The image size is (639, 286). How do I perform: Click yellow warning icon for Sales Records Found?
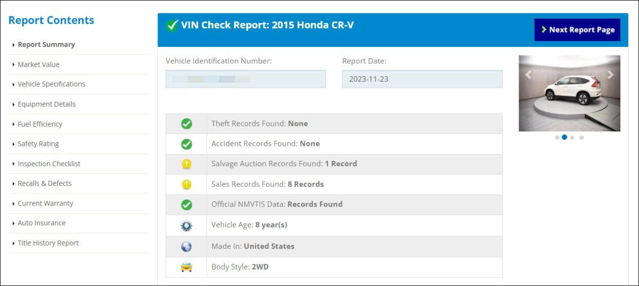click(186, 184)
